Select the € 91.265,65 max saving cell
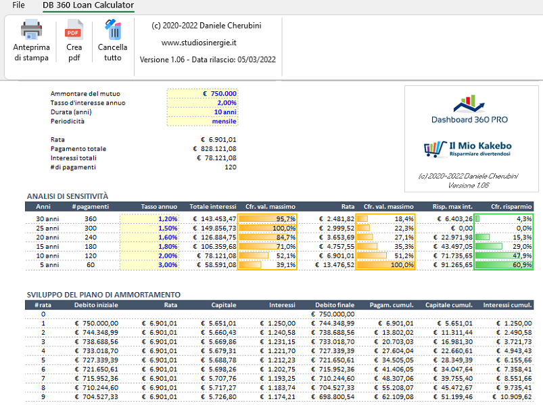 pyautogui.click(x=453, y=265)
